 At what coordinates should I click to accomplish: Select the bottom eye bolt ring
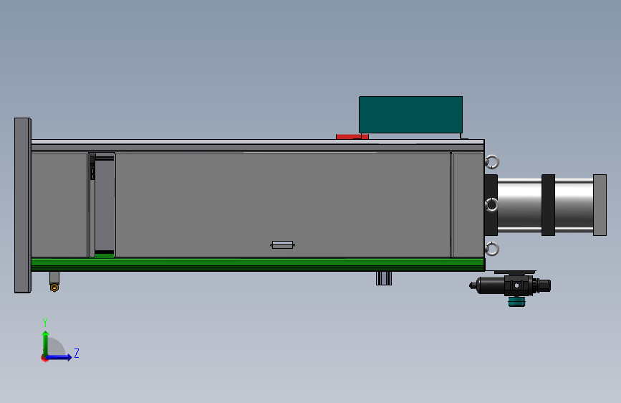coord(492,249)
